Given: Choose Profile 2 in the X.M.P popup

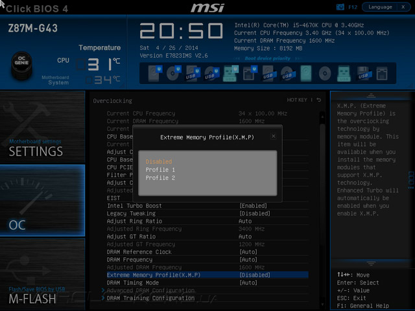Looking at the screenshot, I should tap(160, 178).
